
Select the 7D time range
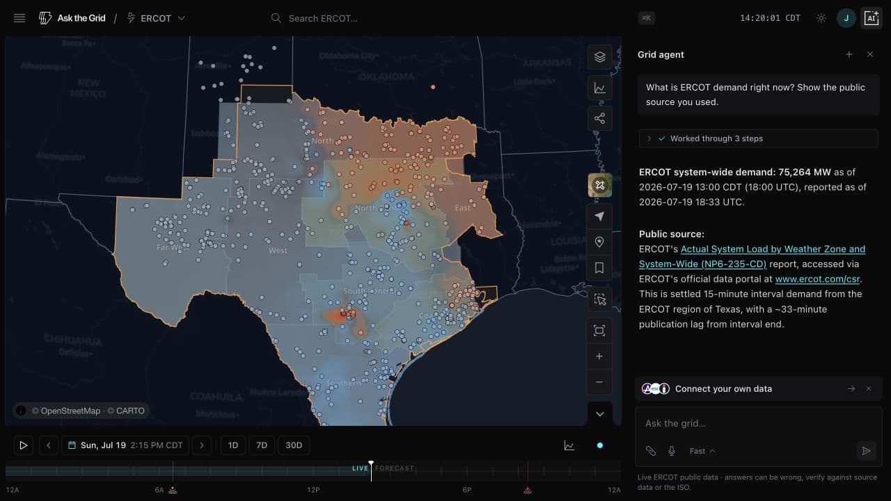click(x=262, y=445)
